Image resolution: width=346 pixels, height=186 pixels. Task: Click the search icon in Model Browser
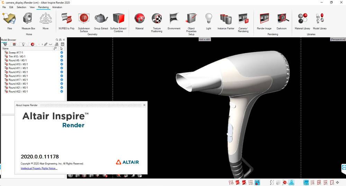pyautogui.click(x=57, y=40)
